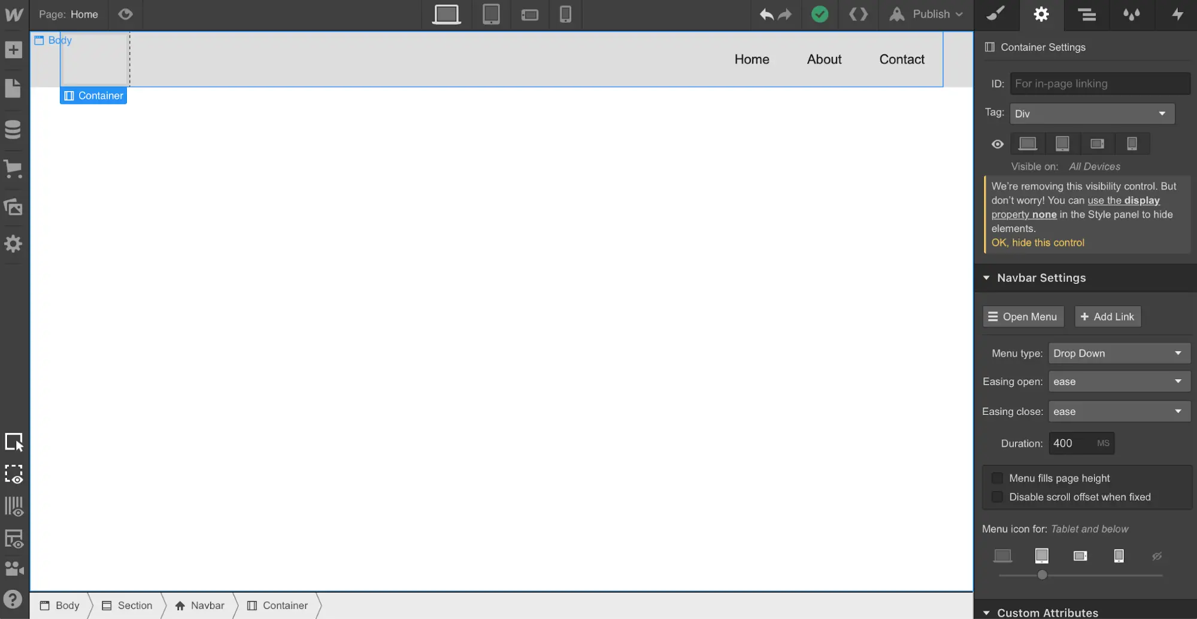The image size is (1197, 619).
Task: Set menu icon for mobile portrait
Action: pyautogui.click(x=1119, y=556)
